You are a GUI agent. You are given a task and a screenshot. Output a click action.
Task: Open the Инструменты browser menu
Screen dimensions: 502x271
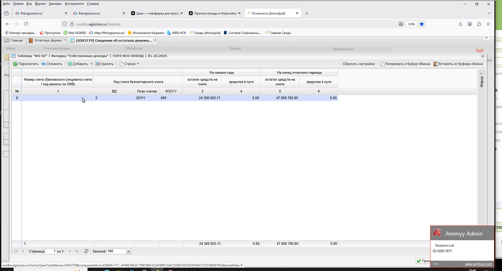(x=74, y=4)
